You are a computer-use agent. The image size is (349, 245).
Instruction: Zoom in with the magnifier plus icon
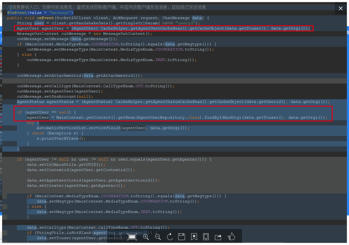coord(146,237)
